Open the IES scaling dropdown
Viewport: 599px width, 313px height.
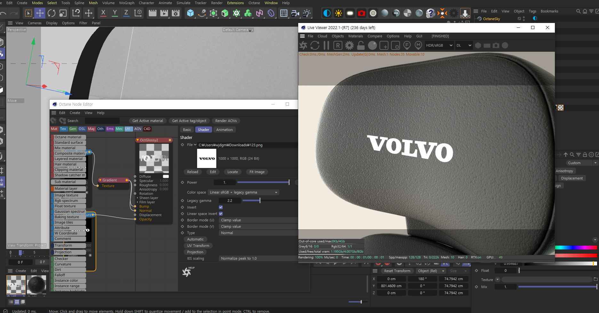point(259,258)
